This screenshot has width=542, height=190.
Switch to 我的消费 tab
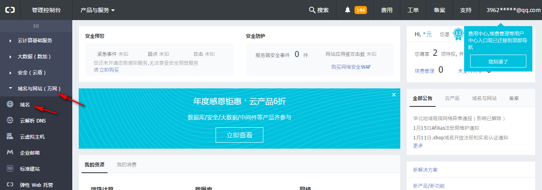point(126,165)
